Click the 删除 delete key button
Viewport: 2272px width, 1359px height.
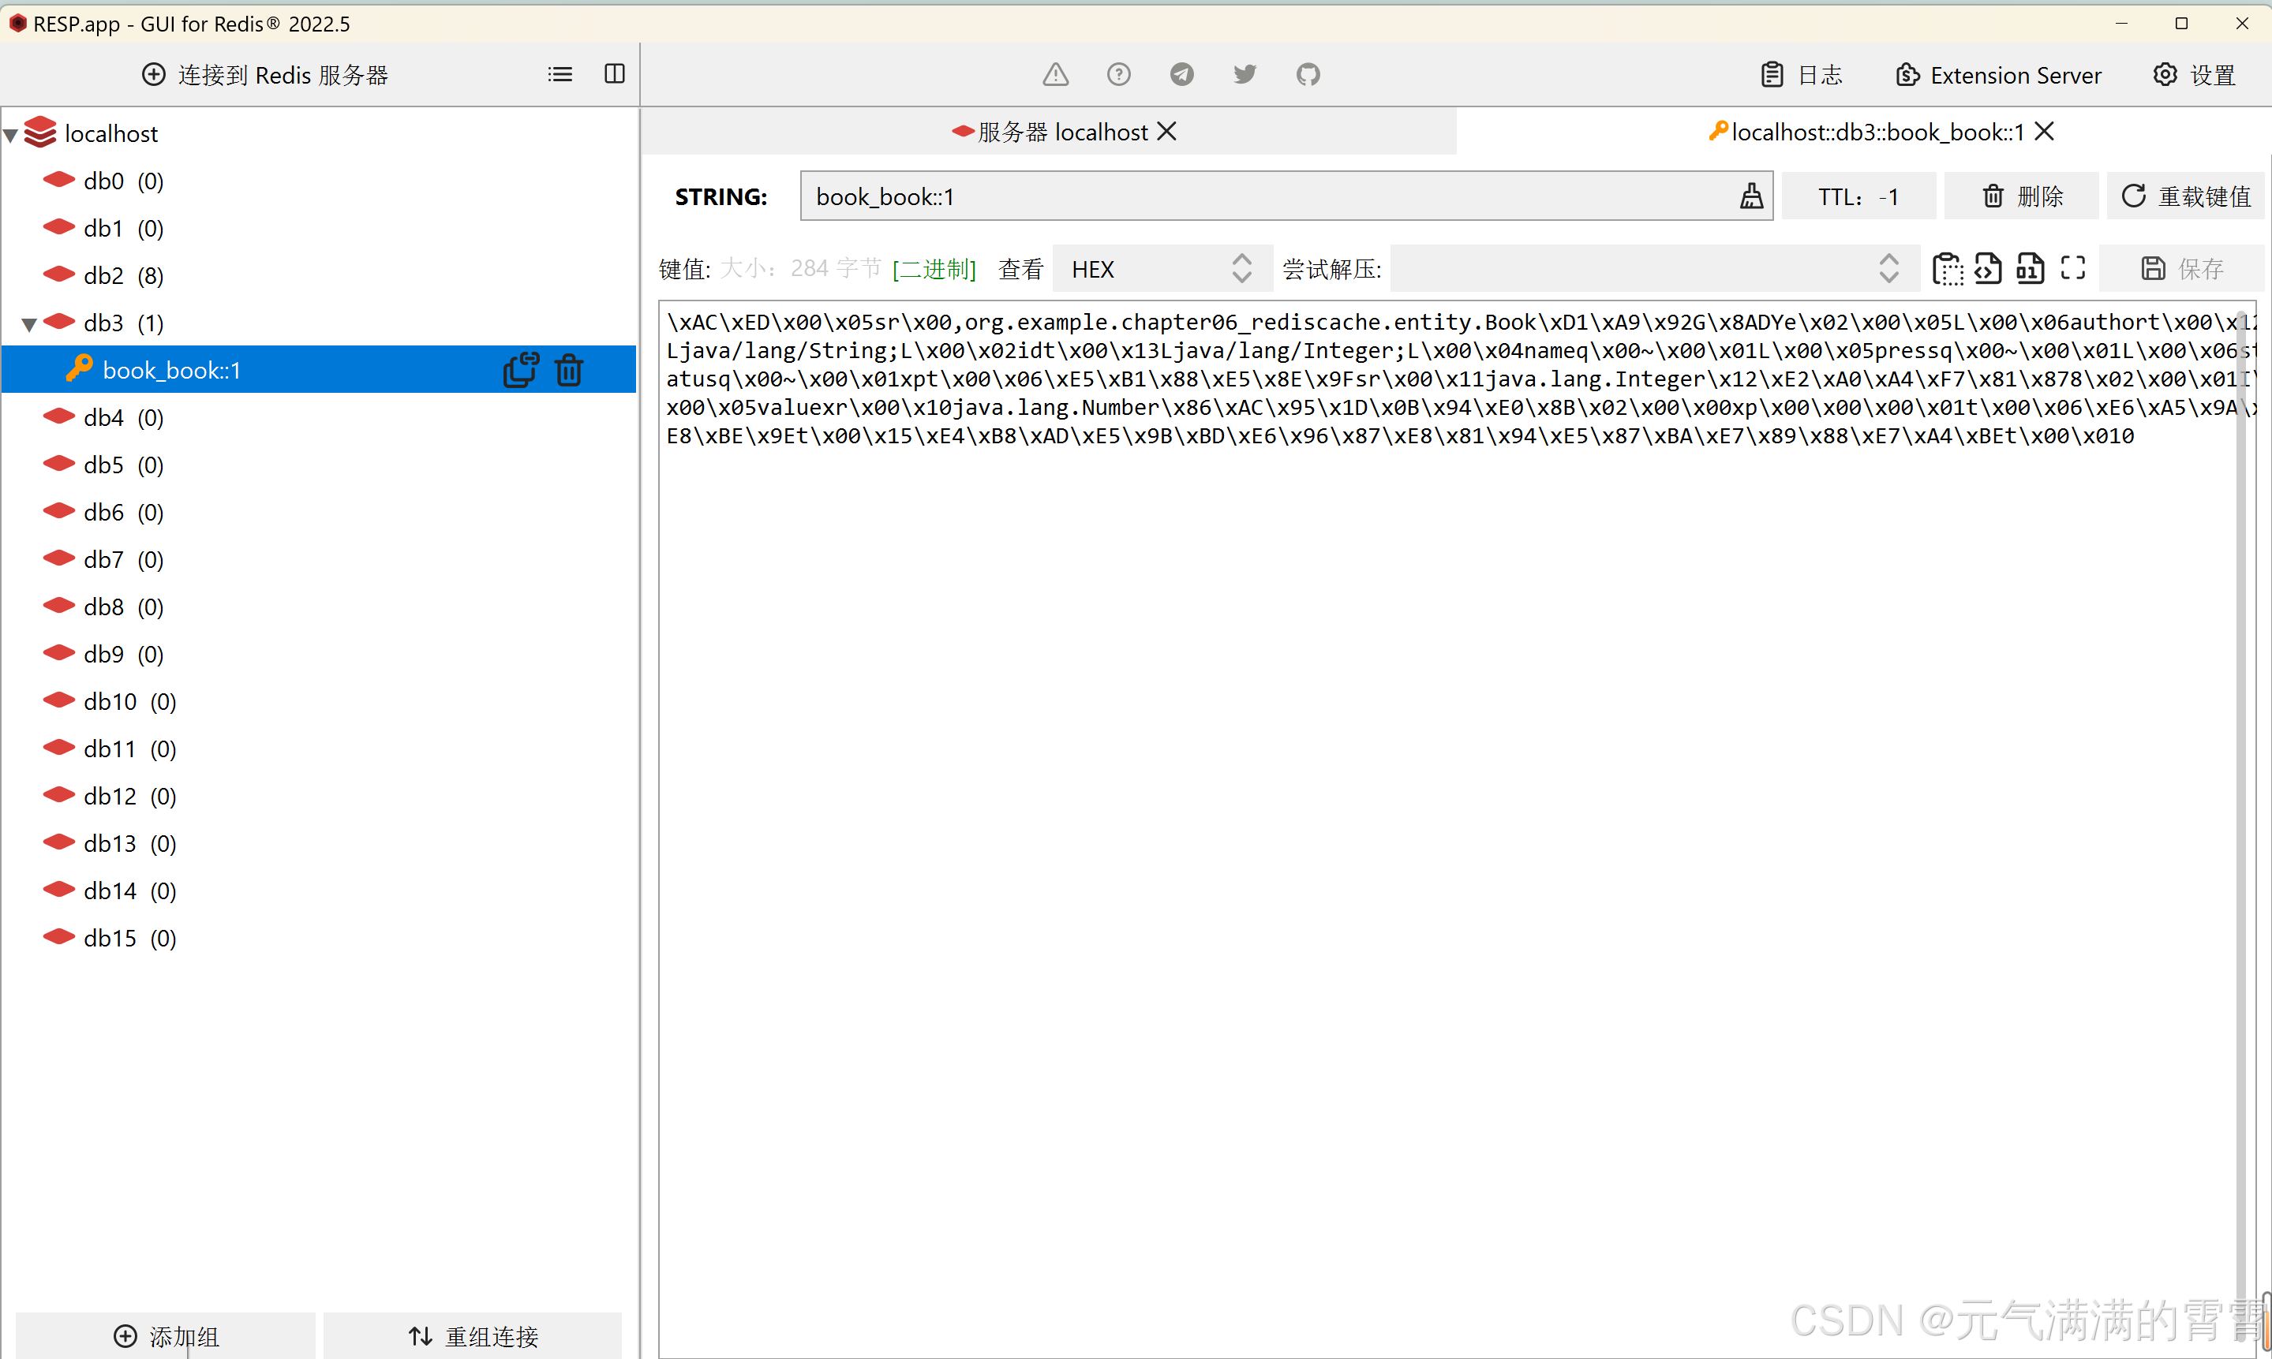point(2022,196)
